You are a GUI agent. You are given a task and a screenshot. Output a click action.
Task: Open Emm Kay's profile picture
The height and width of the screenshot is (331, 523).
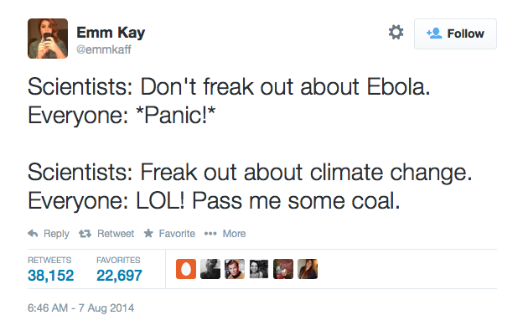(48, 39)
